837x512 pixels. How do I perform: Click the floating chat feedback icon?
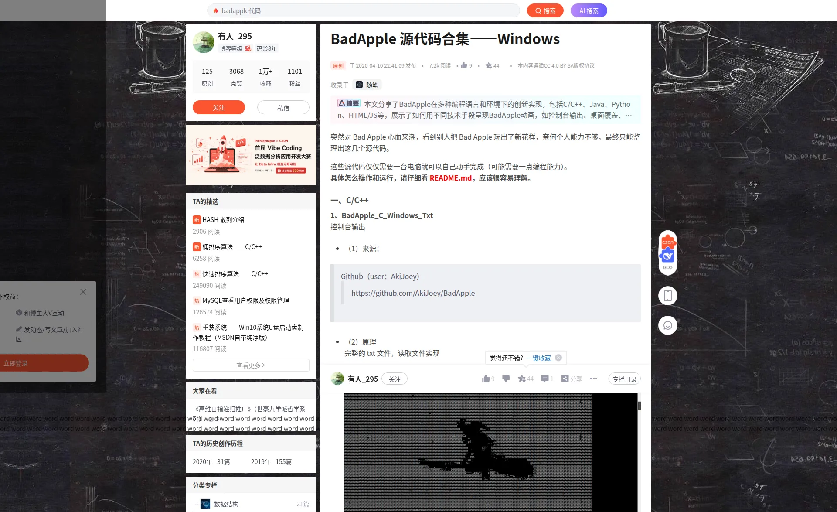667,325
